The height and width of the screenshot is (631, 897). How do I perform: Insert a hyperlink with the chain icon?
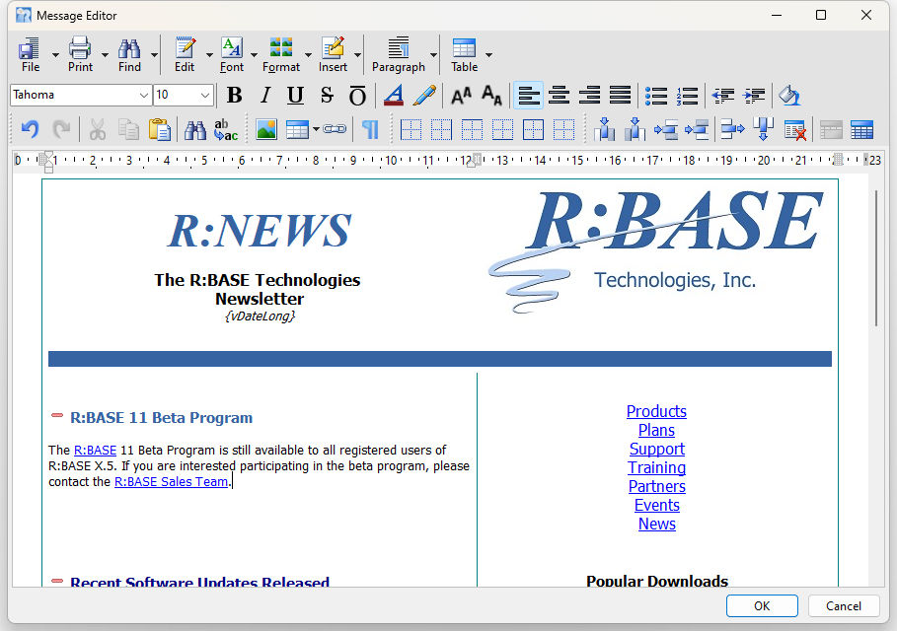click(335, 129)
